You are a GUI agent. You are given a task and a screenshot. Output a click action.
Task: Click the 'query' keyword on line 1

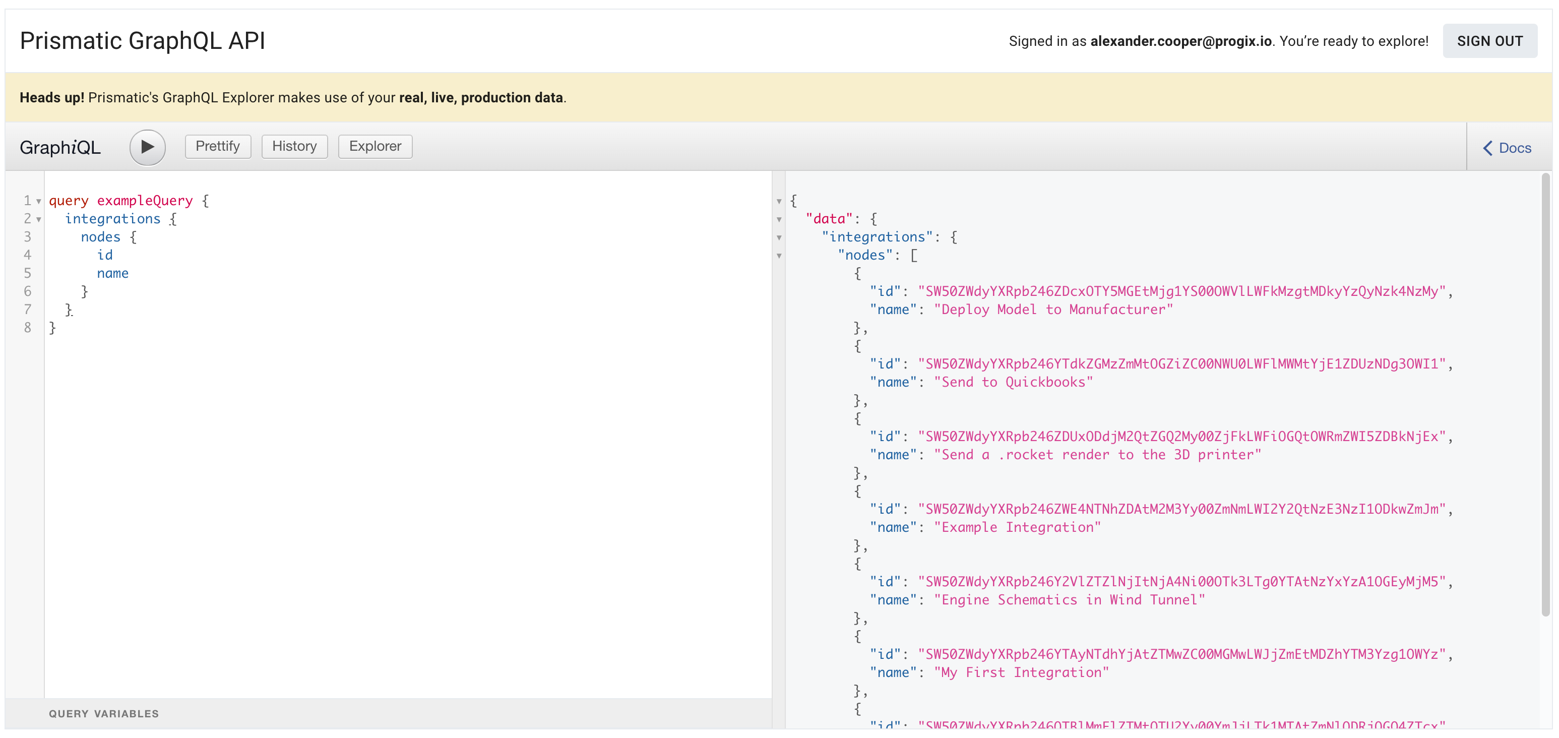(69, 201)
